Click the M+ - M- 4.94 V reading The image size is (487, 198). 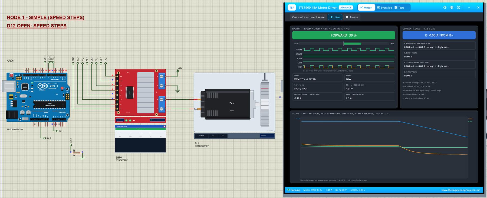tap(370, 87)
